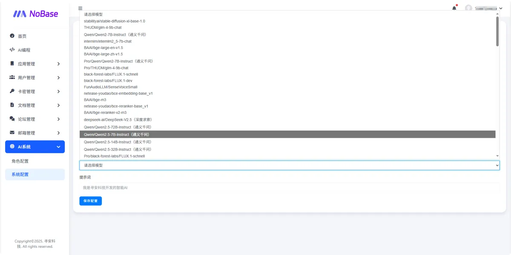Image resolution: width=511 pixels, height=255 pixels.
Task: Click the user avatar icon
Action: [x=469, y=8]
